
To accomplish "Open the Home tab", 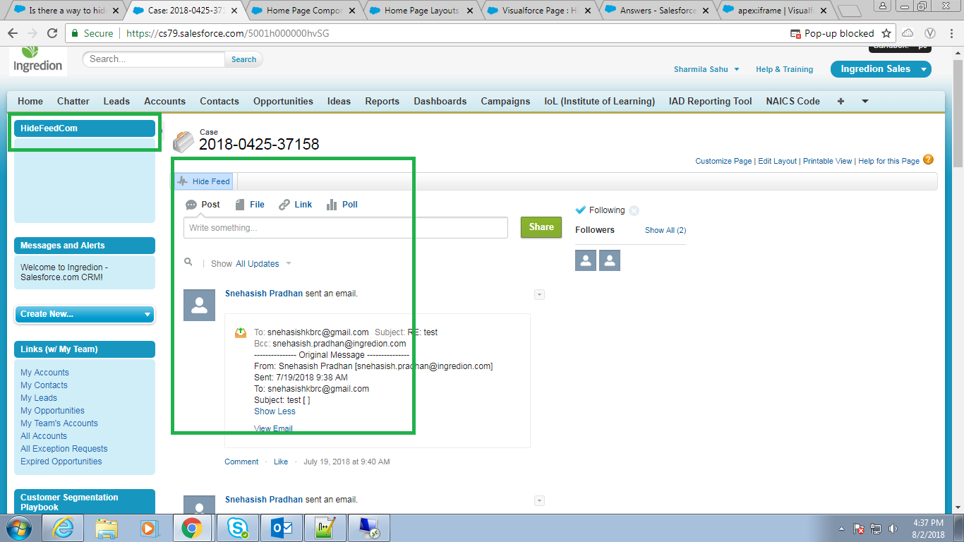I will 30,101.
